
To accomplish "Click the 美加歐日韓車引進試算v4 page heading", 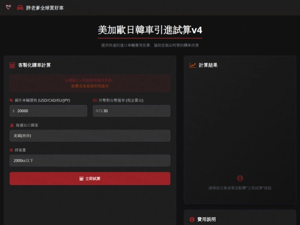I will click(x=150, y=30).
